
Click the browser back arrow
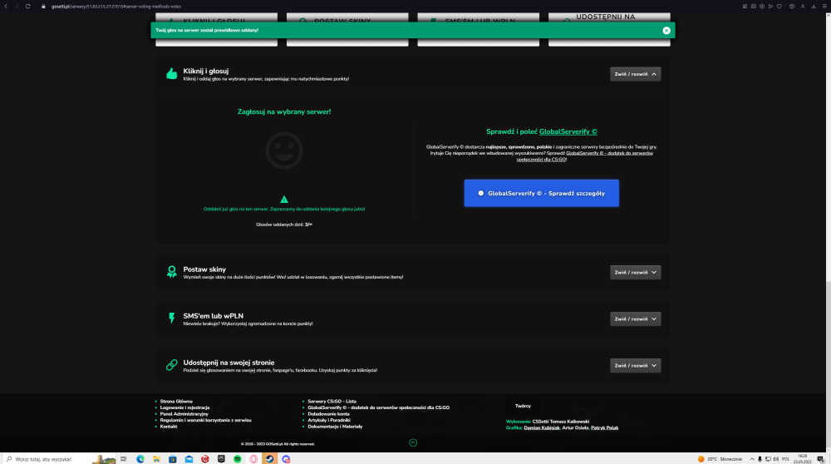pyautogui.click(x=6, y=7)
